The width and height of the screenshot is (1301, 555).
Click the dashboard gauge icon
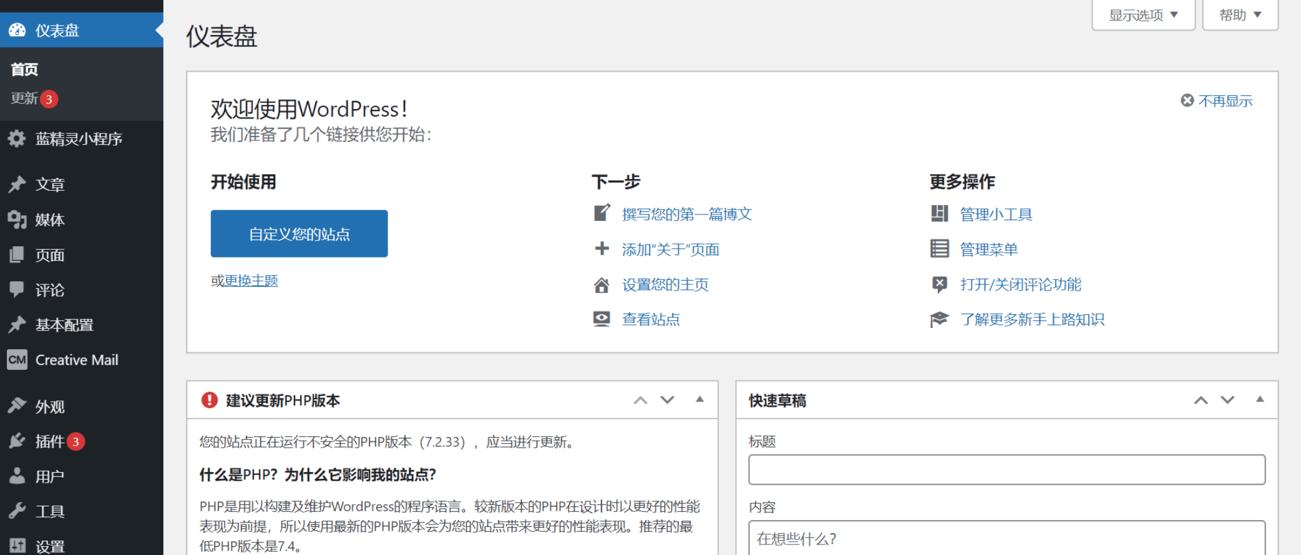coord(17,30)
